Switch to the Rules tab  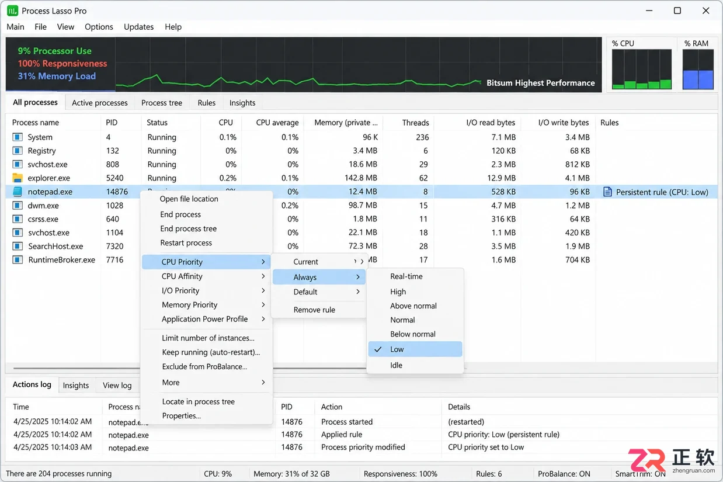click(207, 103)
